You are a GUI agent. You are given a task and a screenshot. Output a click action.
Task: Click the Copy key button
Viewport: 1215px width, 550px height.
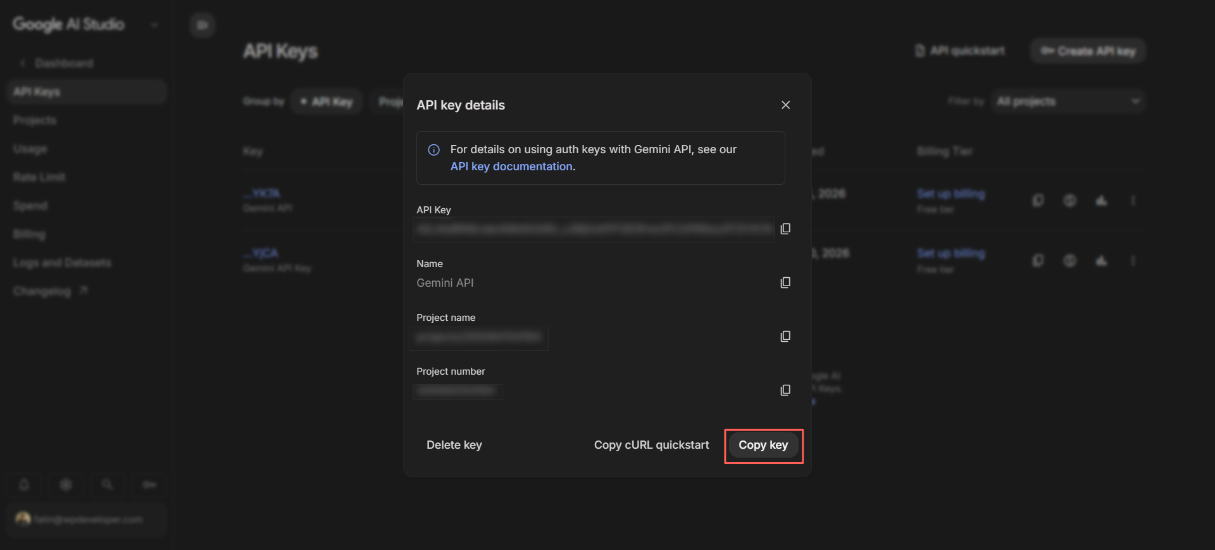coord(763,445)
